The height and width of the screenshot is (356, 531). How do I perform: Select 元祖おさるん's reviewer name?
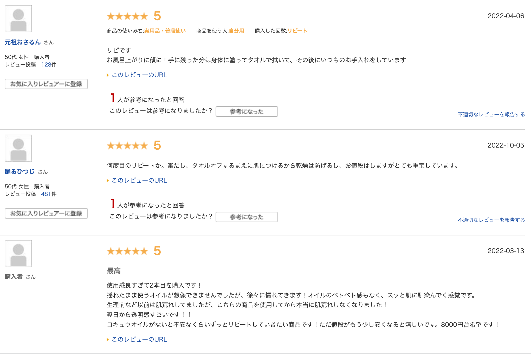pos(23,42)
